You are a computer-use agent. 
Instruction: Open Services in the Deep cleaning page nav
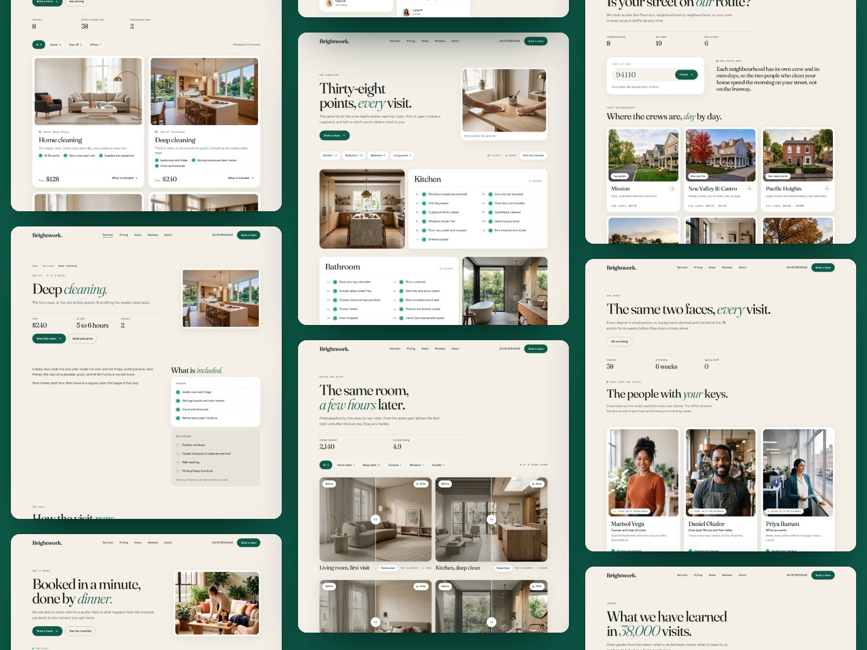tap(108, 235)
